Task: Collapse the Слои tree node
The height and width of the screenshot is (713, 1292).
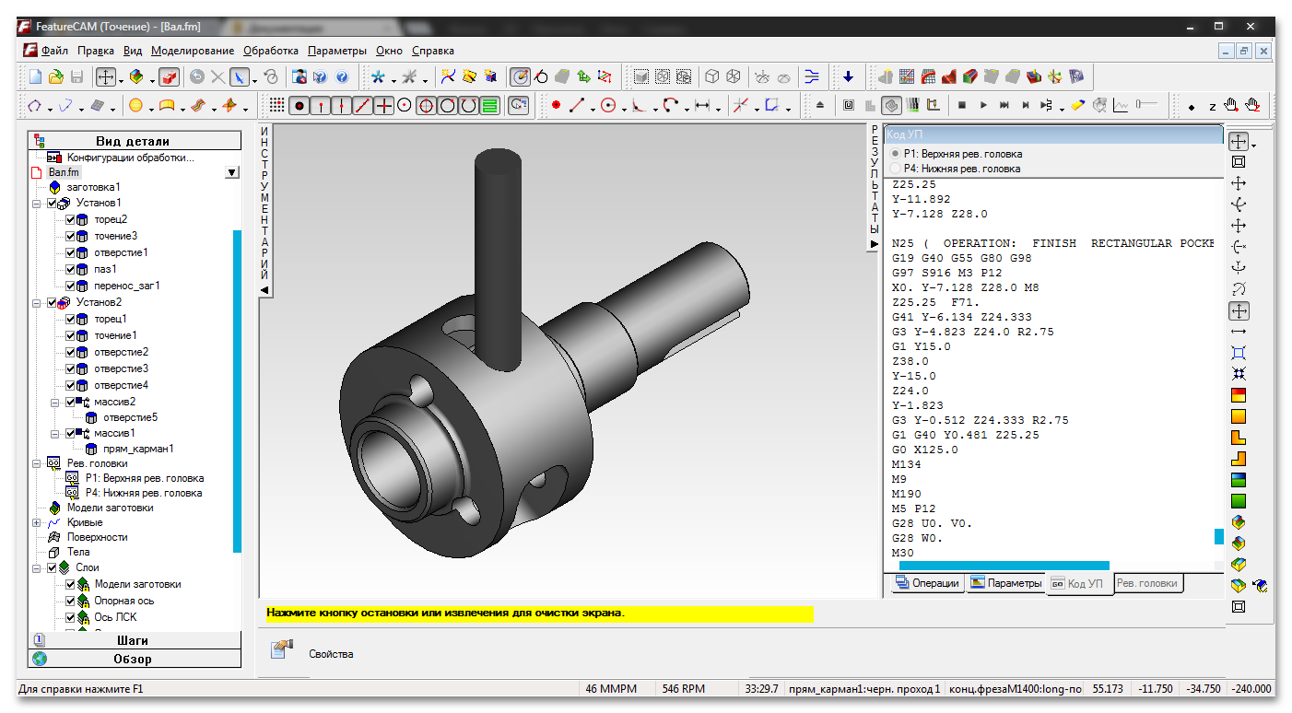Action: 37,567
